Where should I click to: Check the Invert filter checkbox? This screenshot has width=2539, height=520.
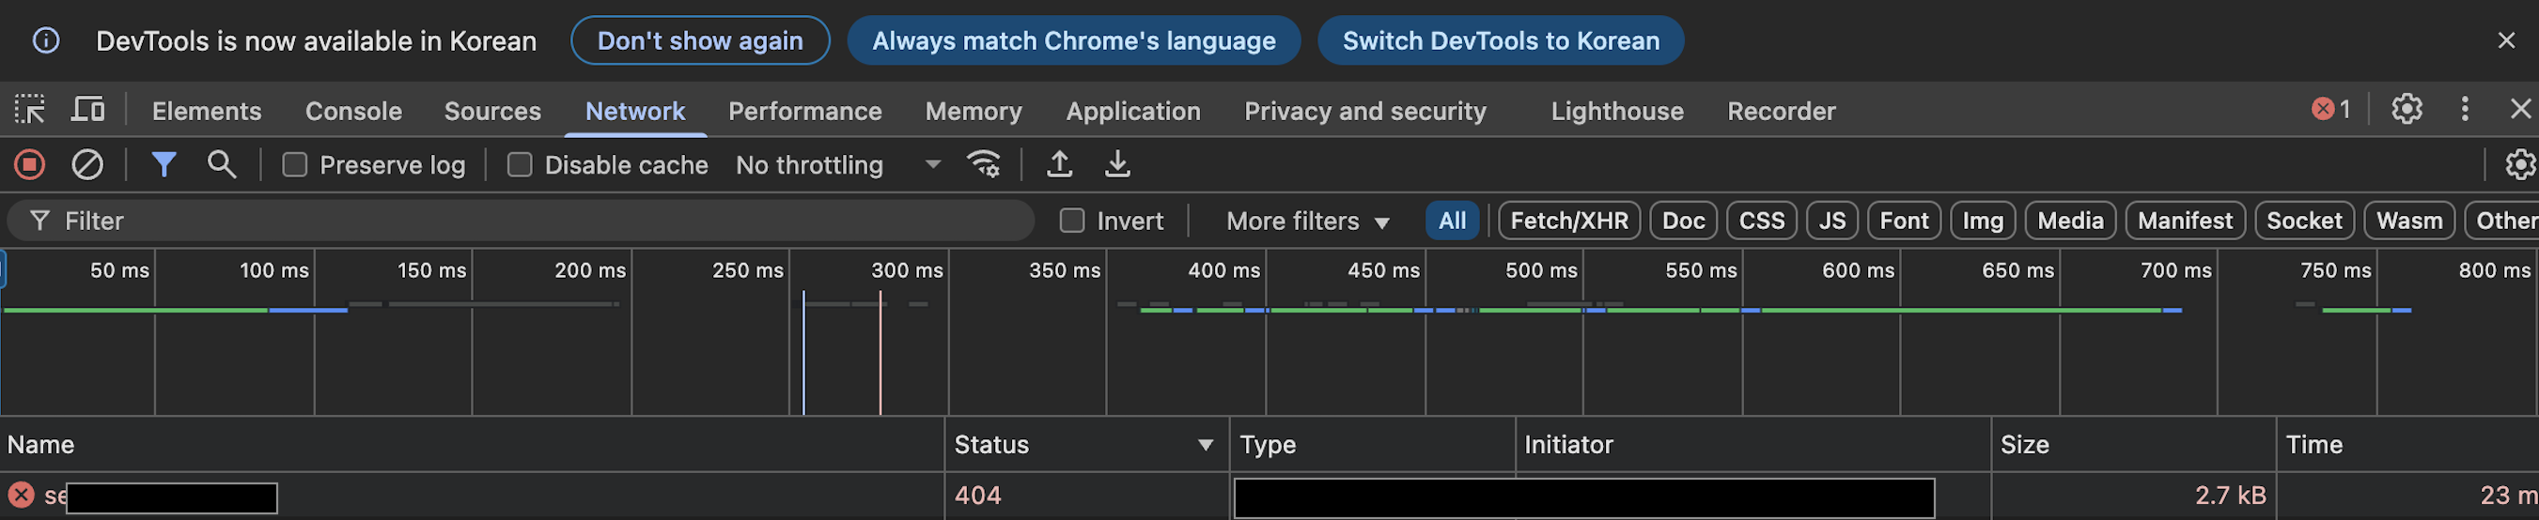coord(1071,221)
